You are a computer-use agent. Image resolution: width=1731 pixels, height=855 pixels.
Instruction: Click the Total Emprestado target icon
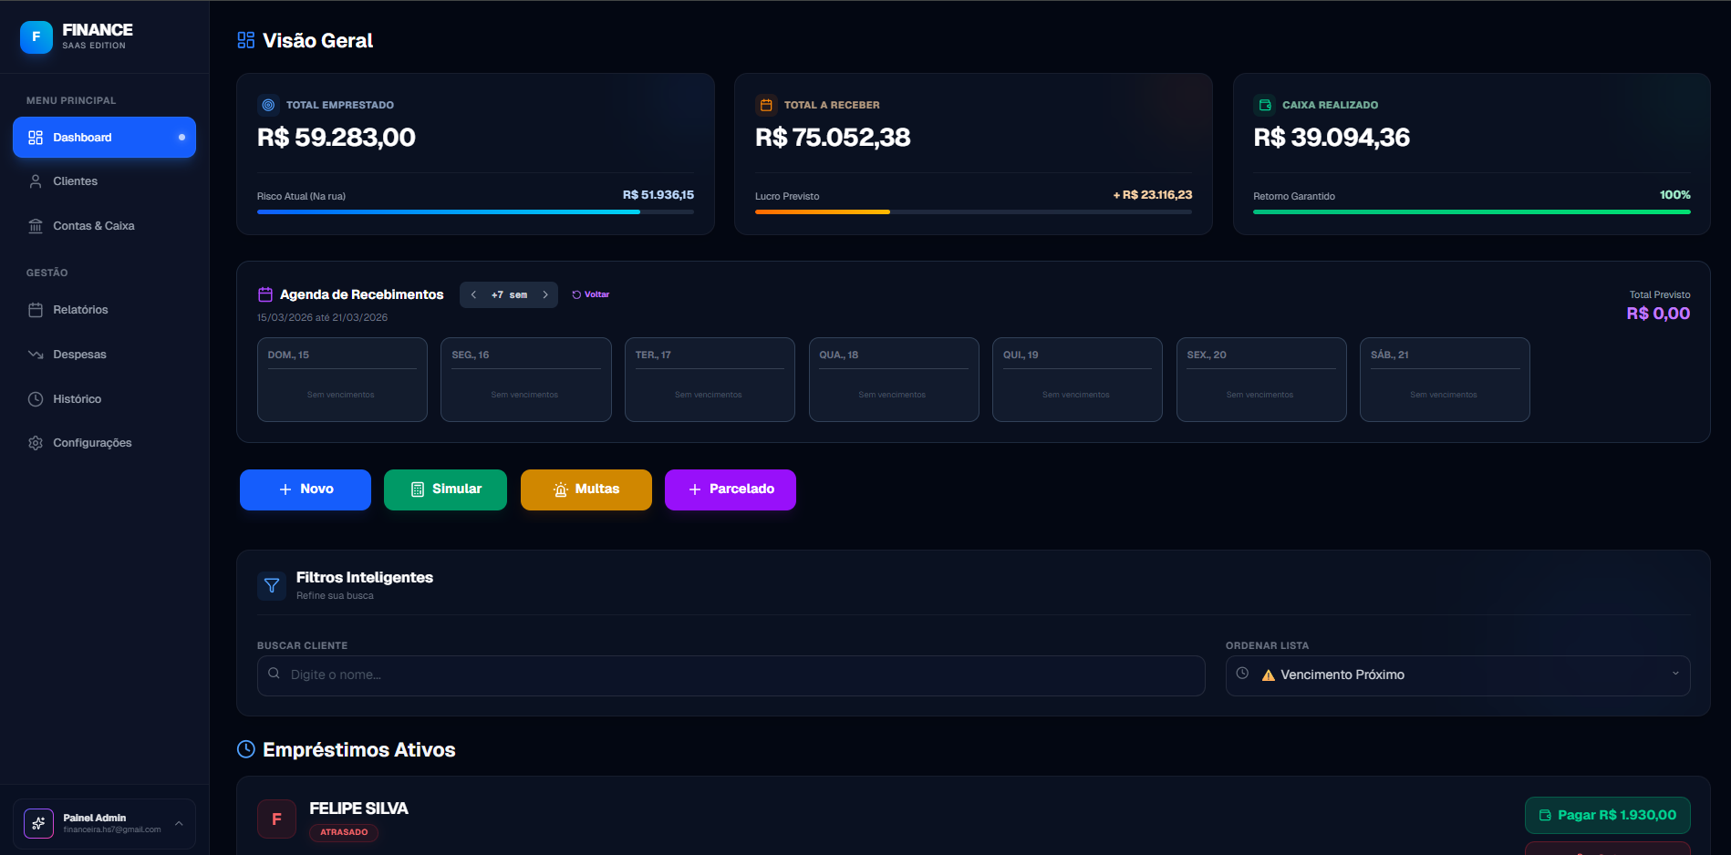(x=268, y=105)
